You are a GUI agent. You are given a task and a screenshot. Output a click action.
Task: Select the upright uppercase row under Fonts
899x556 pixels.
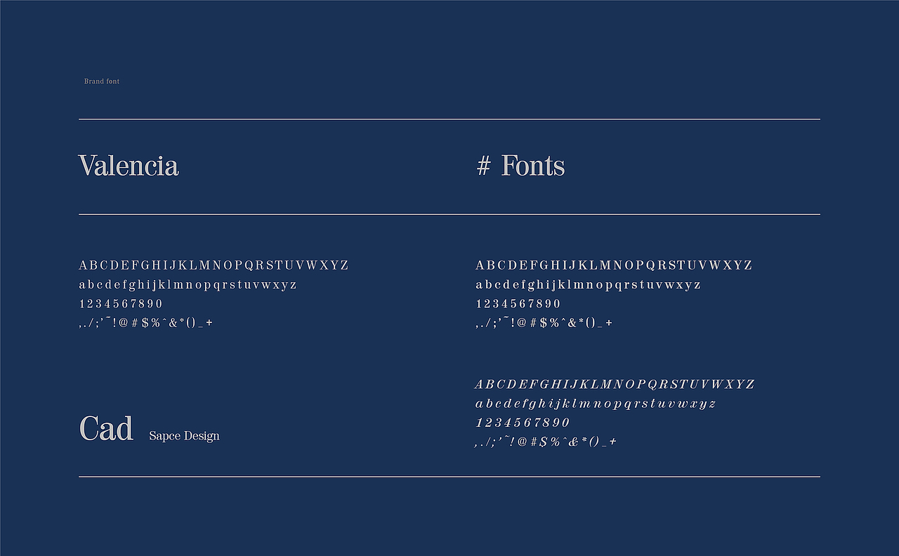pyautogui.click(x=614, y=265)
